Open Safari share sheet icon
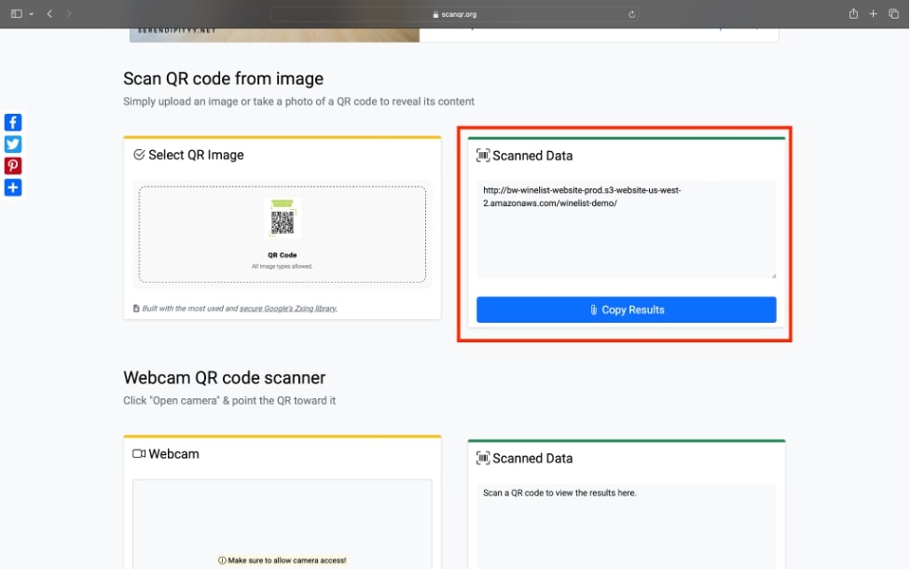 pos(853,14)
